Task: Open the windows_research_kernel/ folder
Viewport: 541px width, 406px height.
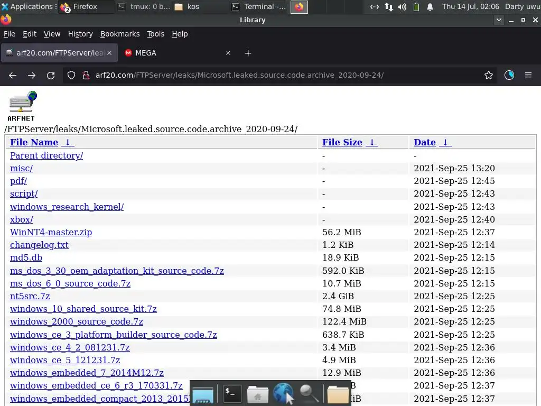Action: point(67,207)
